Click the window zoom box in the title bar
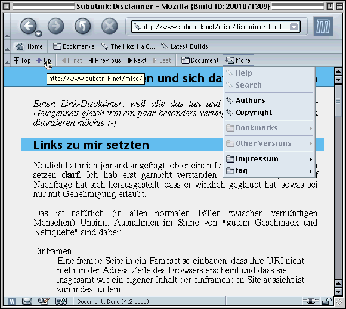Viewport: 346px width, 309px height. (330, 6)
